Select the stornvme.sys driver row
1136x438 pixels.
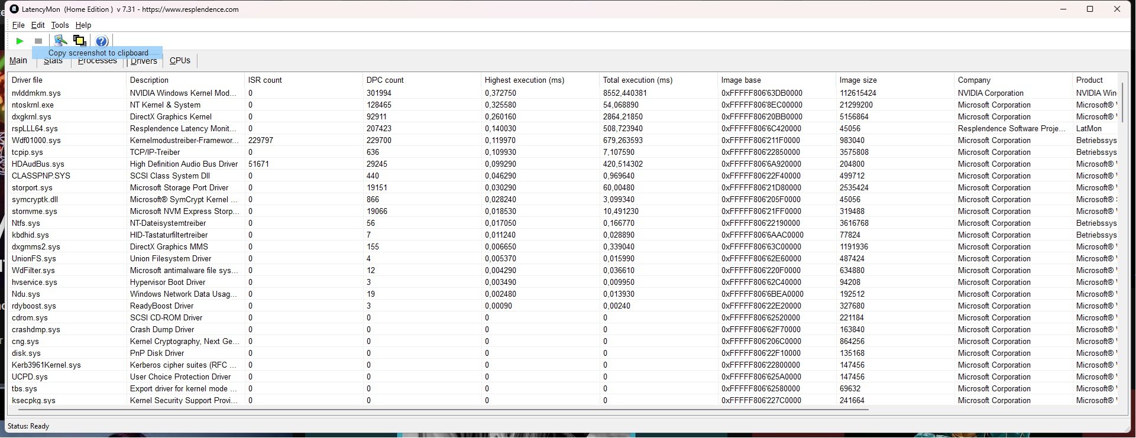[x=564, y=211]
